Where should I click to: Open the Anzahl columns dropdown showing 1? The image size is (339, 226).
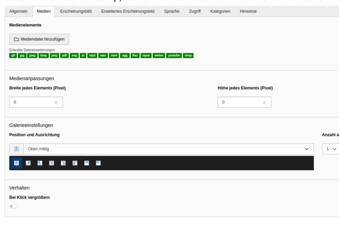pyautogui.click(x=331, y=149)
